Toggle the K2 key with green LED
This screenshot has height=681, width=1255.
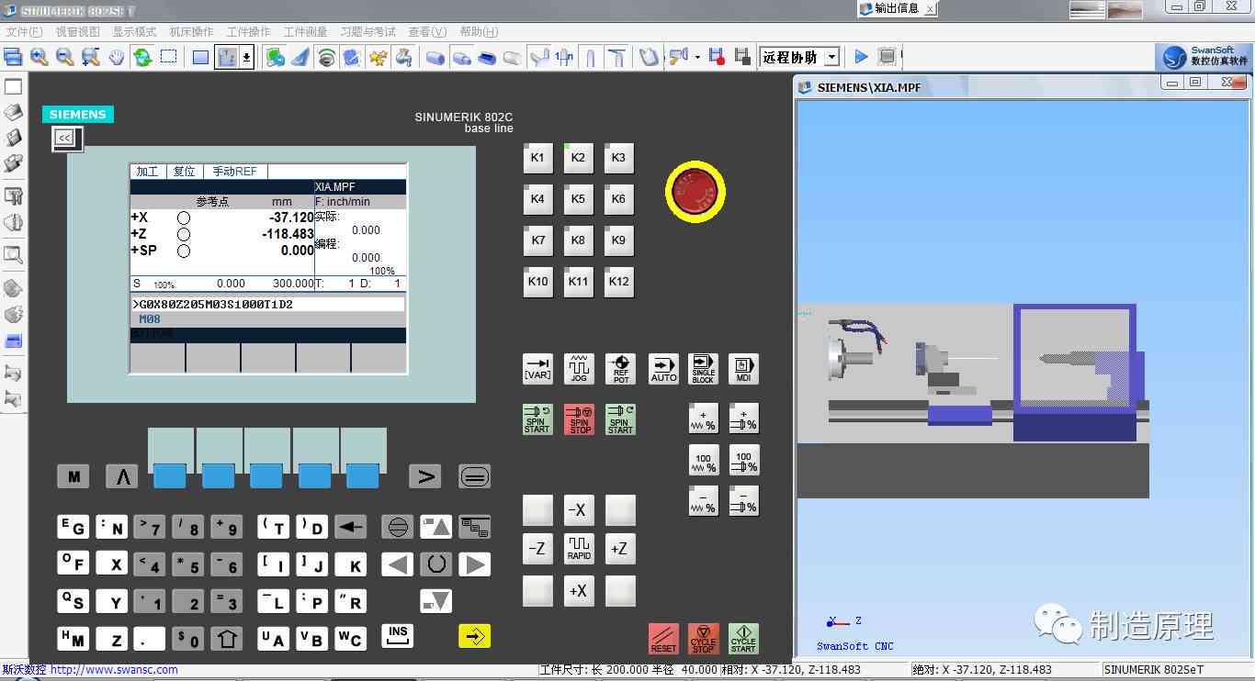[578, 157]
